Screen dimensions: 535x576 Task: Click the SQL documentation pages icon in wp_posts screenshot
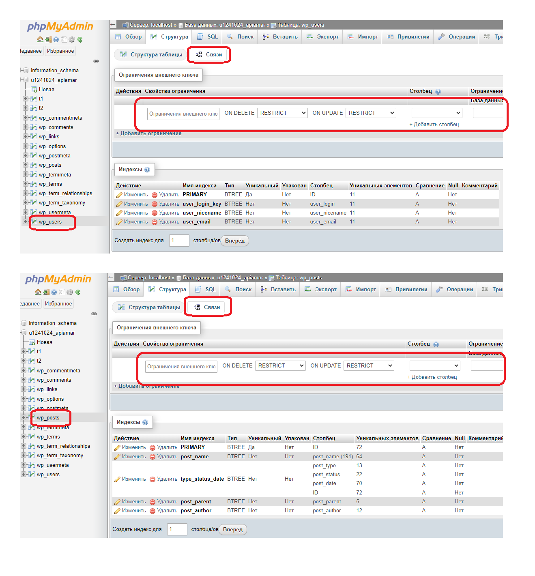point(62,292)
